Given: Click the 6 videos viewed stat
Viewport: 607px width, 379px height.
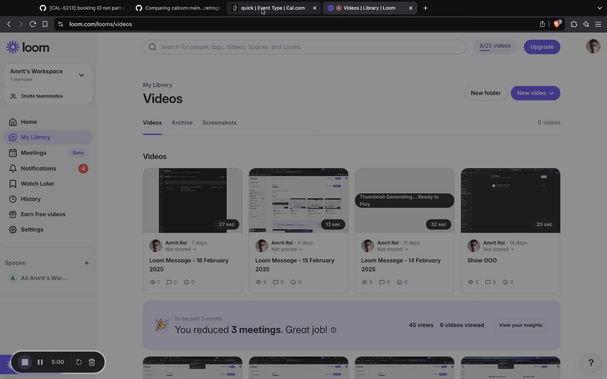Looking at the screenshot, I should pyautogui.click(x=462, y=325).
